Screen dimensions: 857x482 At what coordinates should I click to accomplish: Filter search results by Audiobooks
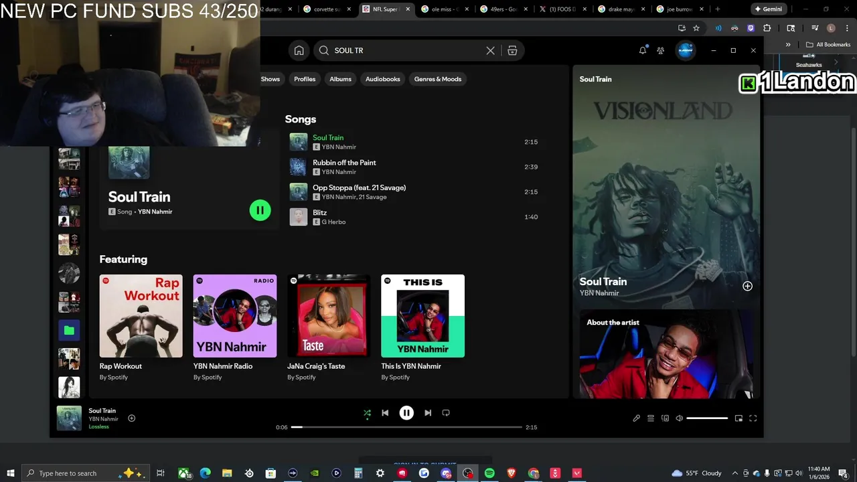[382, 79]
